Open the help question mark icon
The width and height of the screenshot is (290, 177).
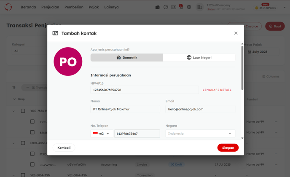[x=166, y=7]
